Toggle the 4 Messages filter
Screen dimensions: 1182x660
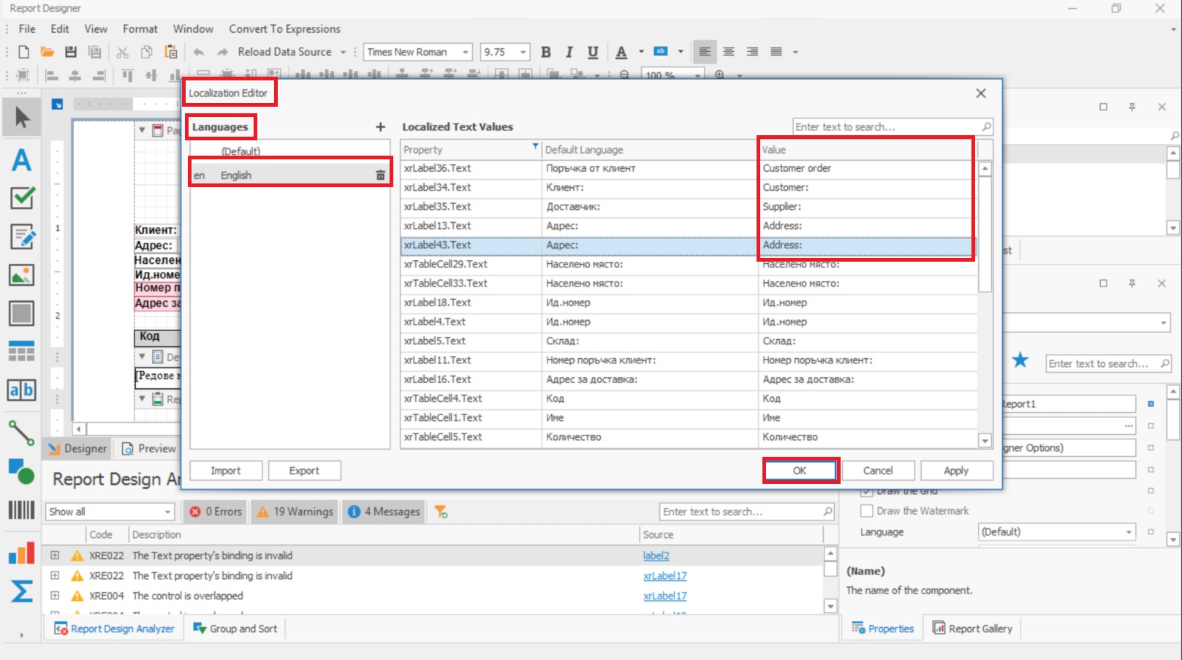(x=384, y=512)
